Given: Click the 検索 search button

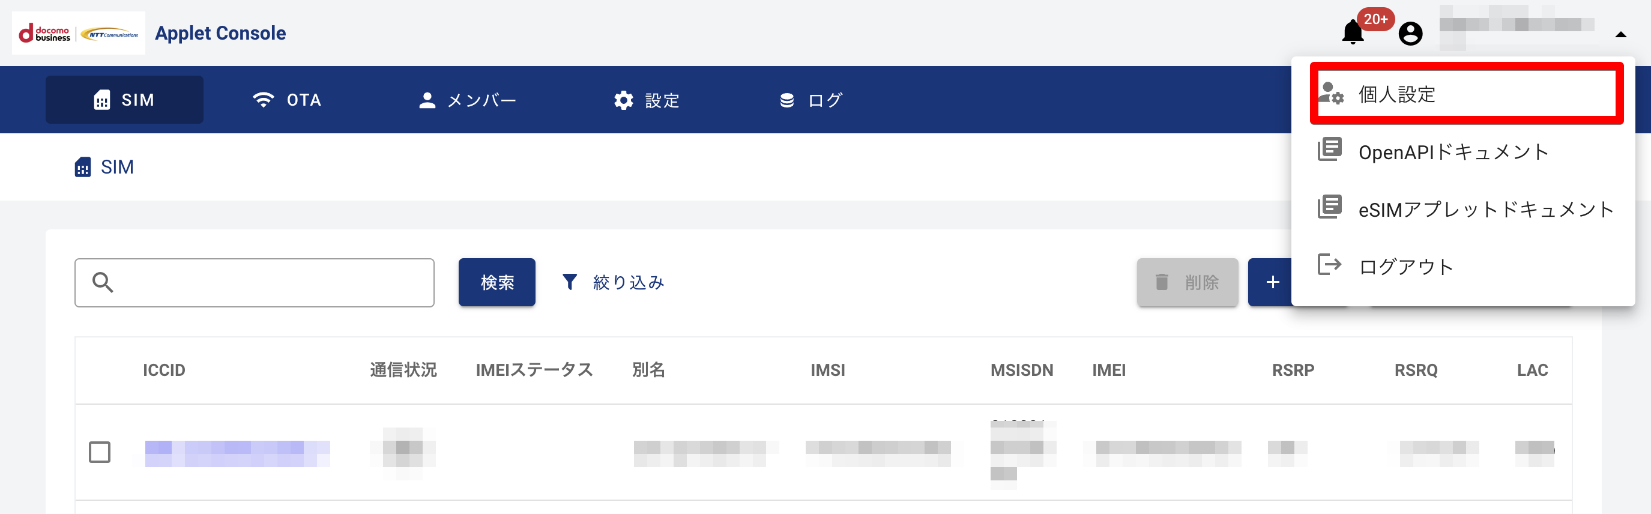Looking at the screenshot, I should click(497, 283).
